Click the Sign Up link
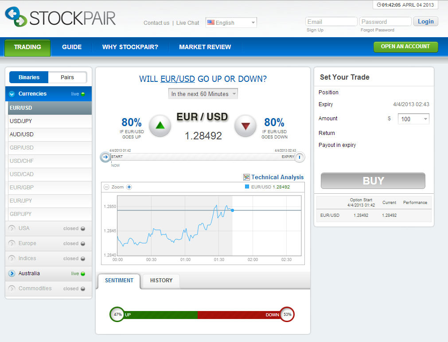Viewport: 448px width, 342px height. (x=315, y=30)
